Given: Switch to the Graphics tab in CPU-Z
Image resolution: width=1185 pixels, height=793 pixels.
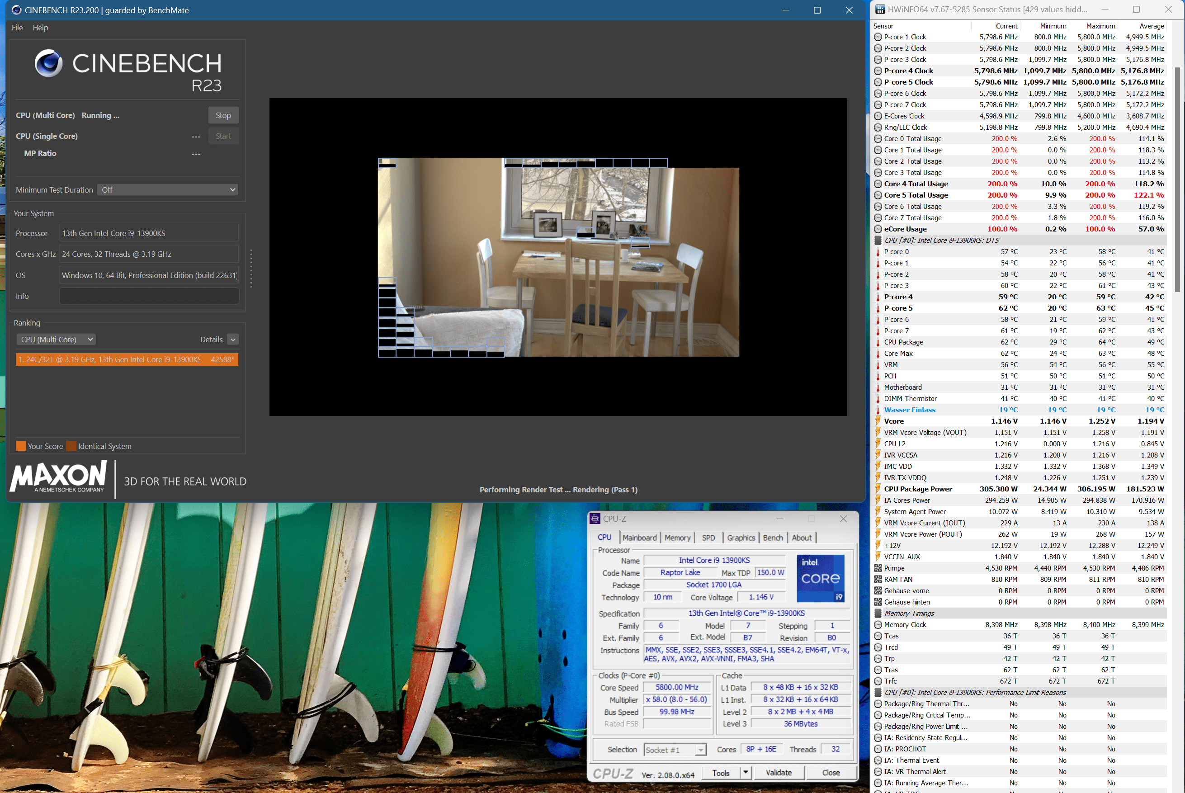Looking at the screenshot, I should tap(741, 538).
